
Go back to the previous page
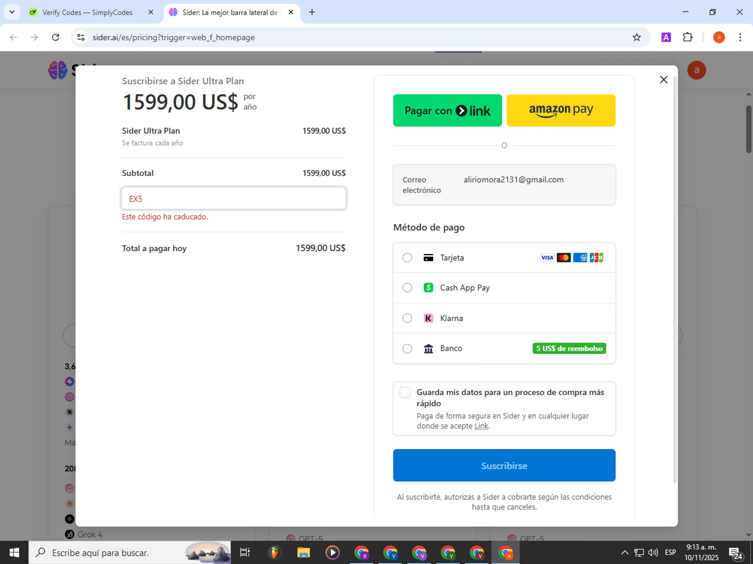coord(14,37)
